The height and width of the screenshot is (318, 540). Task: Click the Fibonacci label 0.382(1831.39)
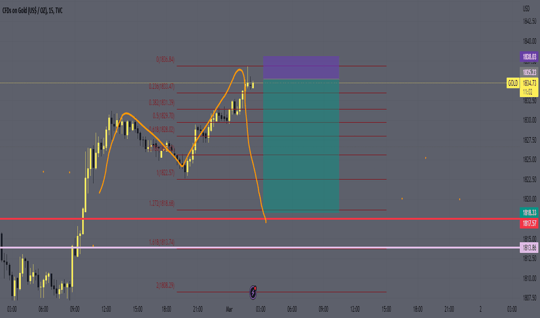click(162, 102)
